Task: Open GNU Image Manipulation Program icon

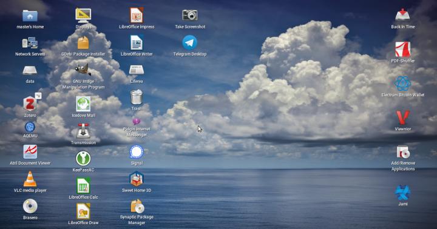Action: click(83, 70)
